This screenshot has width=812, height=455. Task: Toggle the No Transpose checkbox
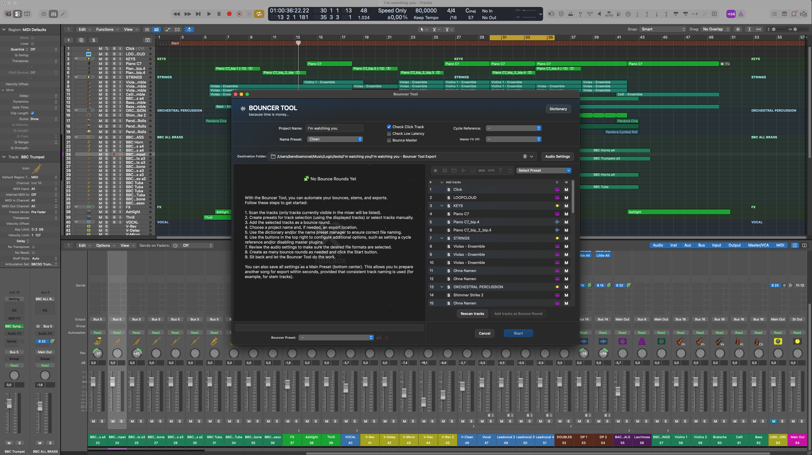[33, 247]
